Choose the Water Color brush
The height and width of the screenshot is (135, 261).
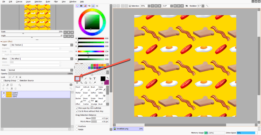(x=102, y=89)
